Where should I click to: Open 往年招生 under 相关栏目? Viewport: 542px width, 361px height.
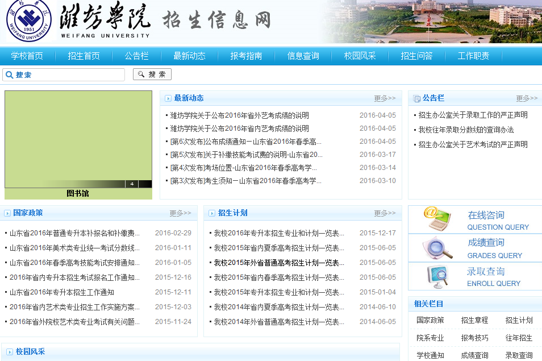coord(519,338)
